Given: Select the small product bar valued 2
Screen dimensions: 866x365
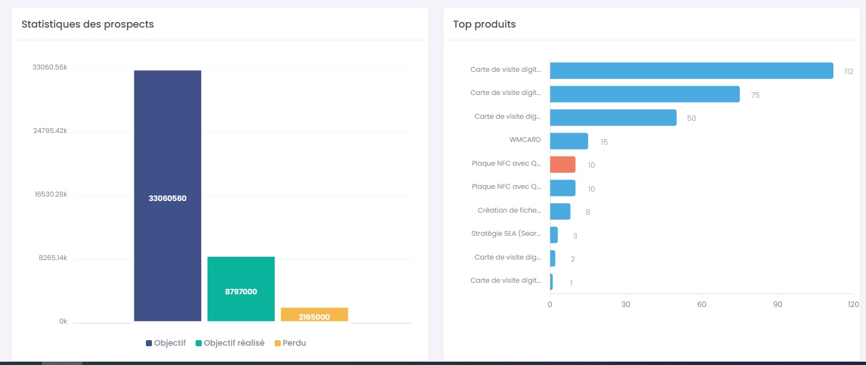Looking at the screenshot, I should tap(553, 258).
